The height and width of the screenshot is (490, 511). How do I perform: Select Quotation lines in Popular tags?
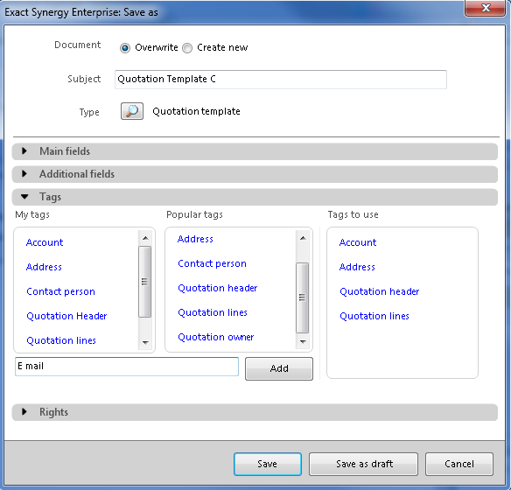[213, 312]
